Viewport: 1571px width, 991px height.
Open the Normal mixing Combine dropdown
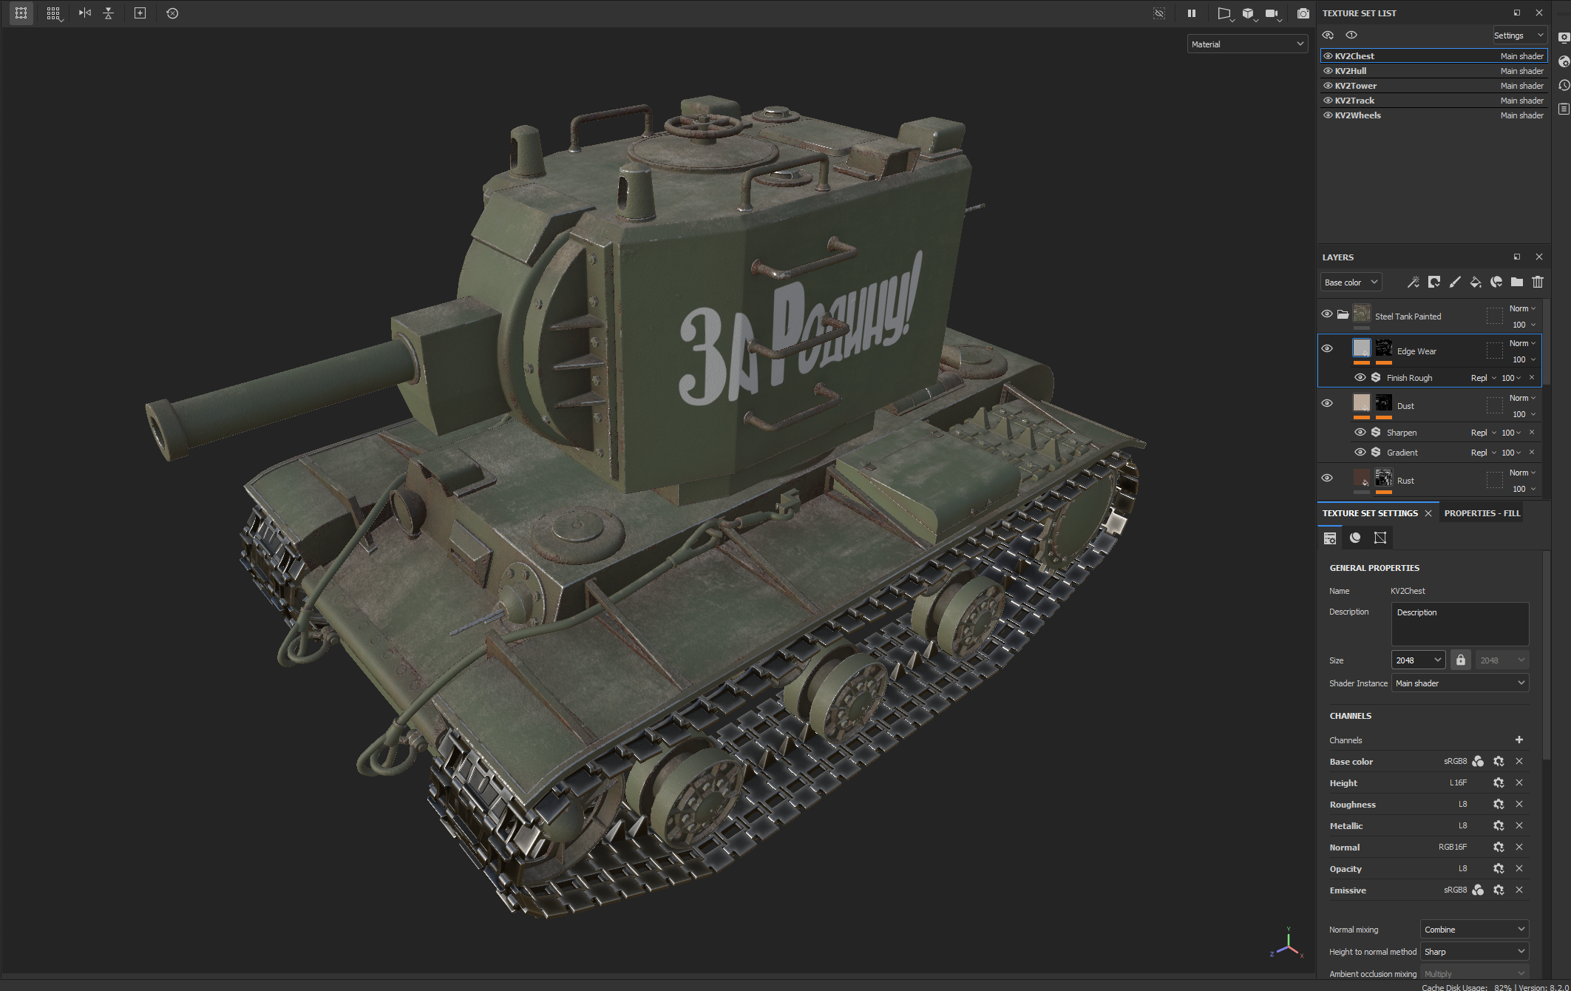[x=1473, y=930]
